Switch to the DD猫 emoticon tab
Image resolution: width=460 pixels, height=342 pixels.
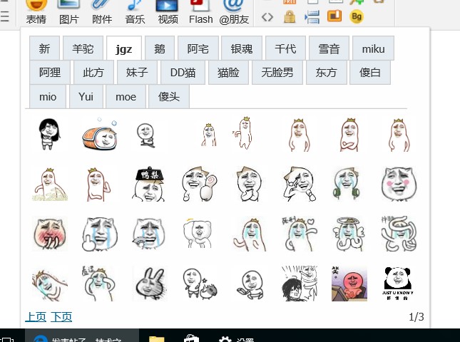[x=183, y=73]
